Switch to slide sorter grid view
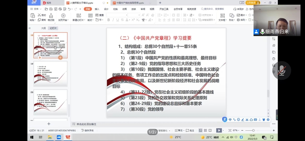Image resolution: width=305 pixels, height=141 pixels. coord(205,130)
